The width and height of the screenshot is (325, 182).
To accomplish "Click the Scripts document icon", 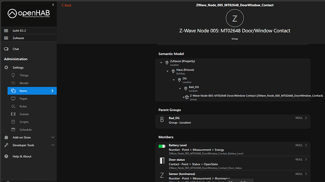I will [13, 122].
